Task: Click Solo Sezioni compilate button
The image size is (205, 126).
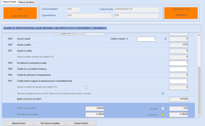Action: [50, 123]
